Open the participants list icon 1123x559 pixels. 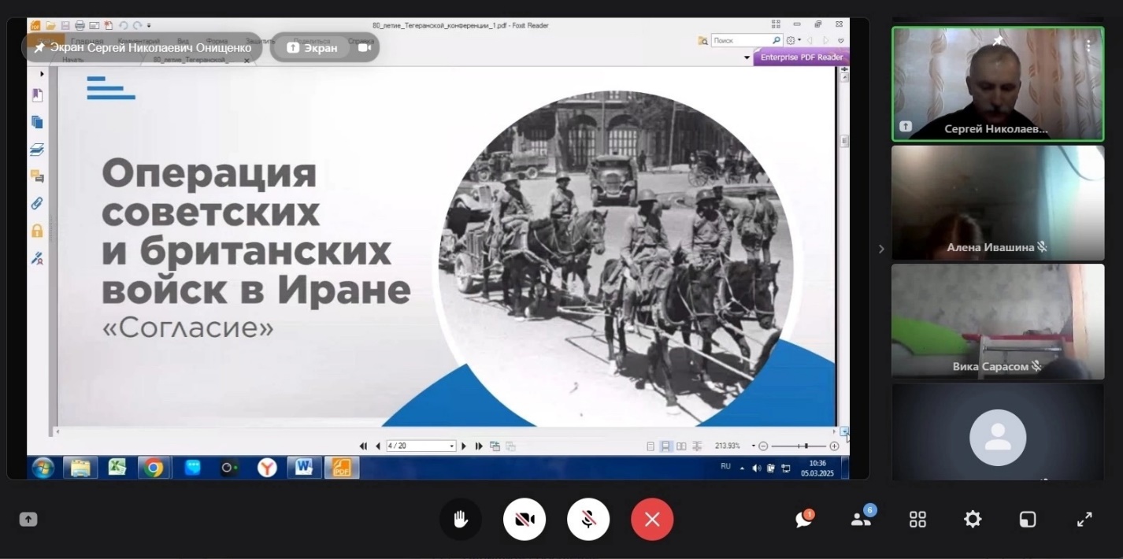click(861, 519)
